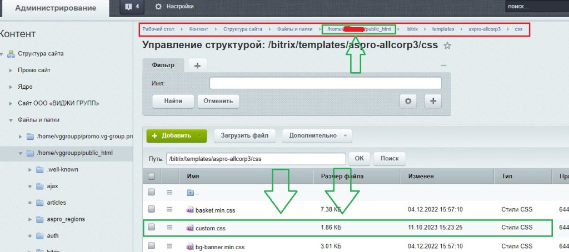Tick checkbox for bg-banner.min.css
Screen dimensions: 569x252
(x=151, y=246)
